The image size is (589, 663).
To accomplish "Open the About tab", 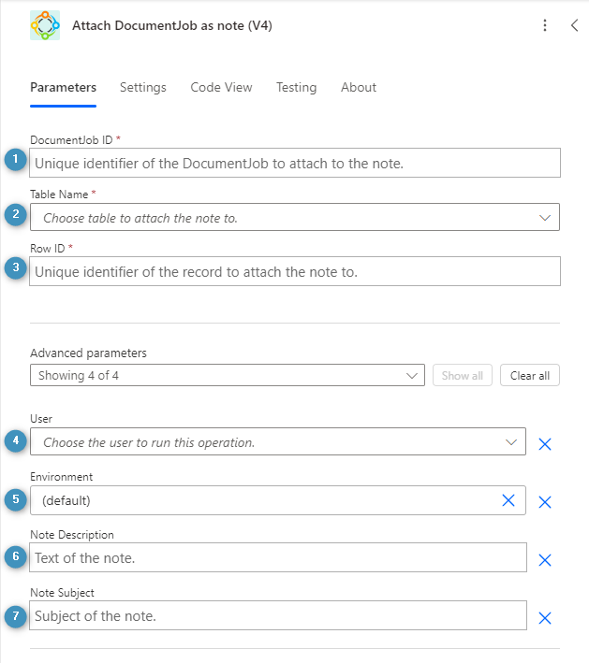I will 359,88.
